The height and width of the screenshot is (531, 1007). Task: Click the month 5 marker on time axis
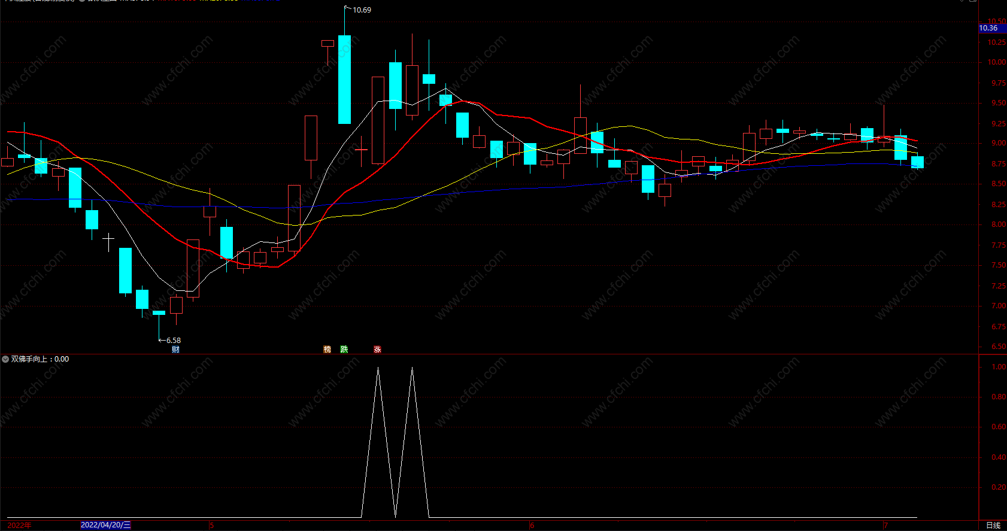click(x=211, y=526)
